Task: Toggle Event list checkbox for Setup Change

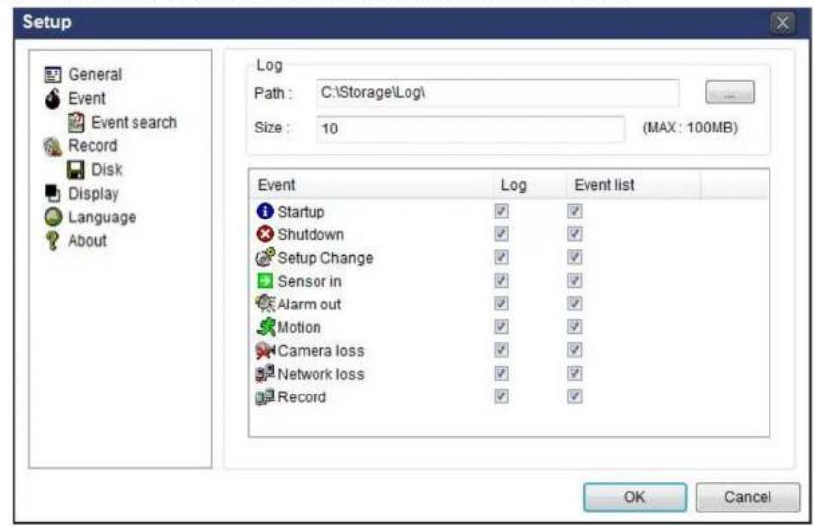Action: click(575, 257)
